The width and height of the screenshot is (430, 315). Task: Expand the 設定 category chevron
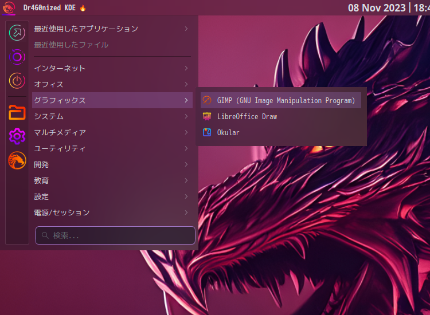click(186, 196)
